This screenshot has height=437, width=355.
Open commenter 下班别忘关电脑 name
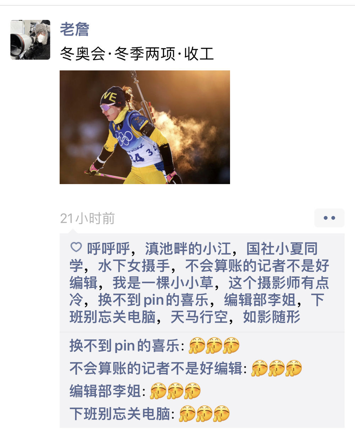(x=120, y=414)
